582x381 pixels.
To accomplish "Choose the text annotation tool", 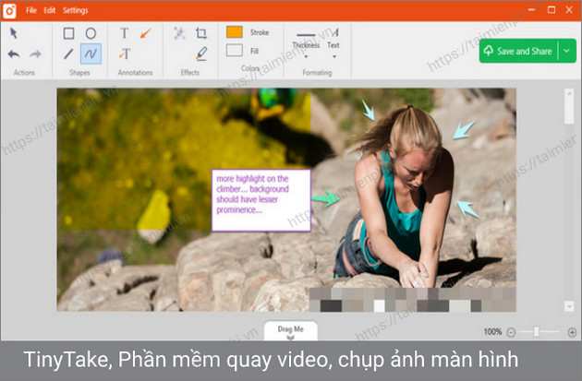I will click(124, 33).
